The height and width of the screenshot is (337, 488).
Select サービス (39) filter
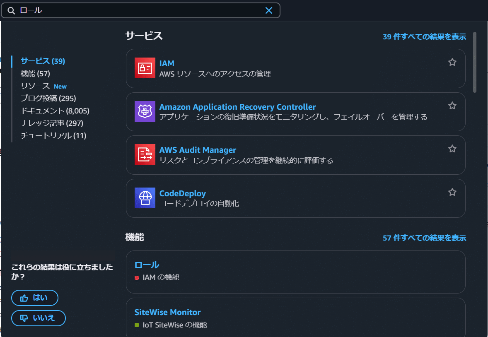pos(43,61)
